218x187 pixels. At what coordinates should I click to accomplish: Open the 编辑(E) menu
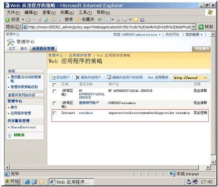[31, 12]
